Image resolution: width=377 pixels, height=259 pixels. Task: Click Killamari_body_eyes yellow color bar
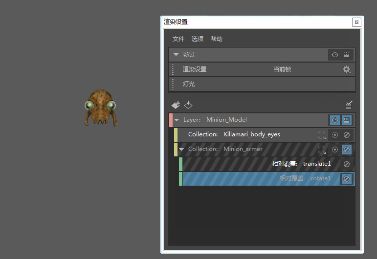[176, 134]
